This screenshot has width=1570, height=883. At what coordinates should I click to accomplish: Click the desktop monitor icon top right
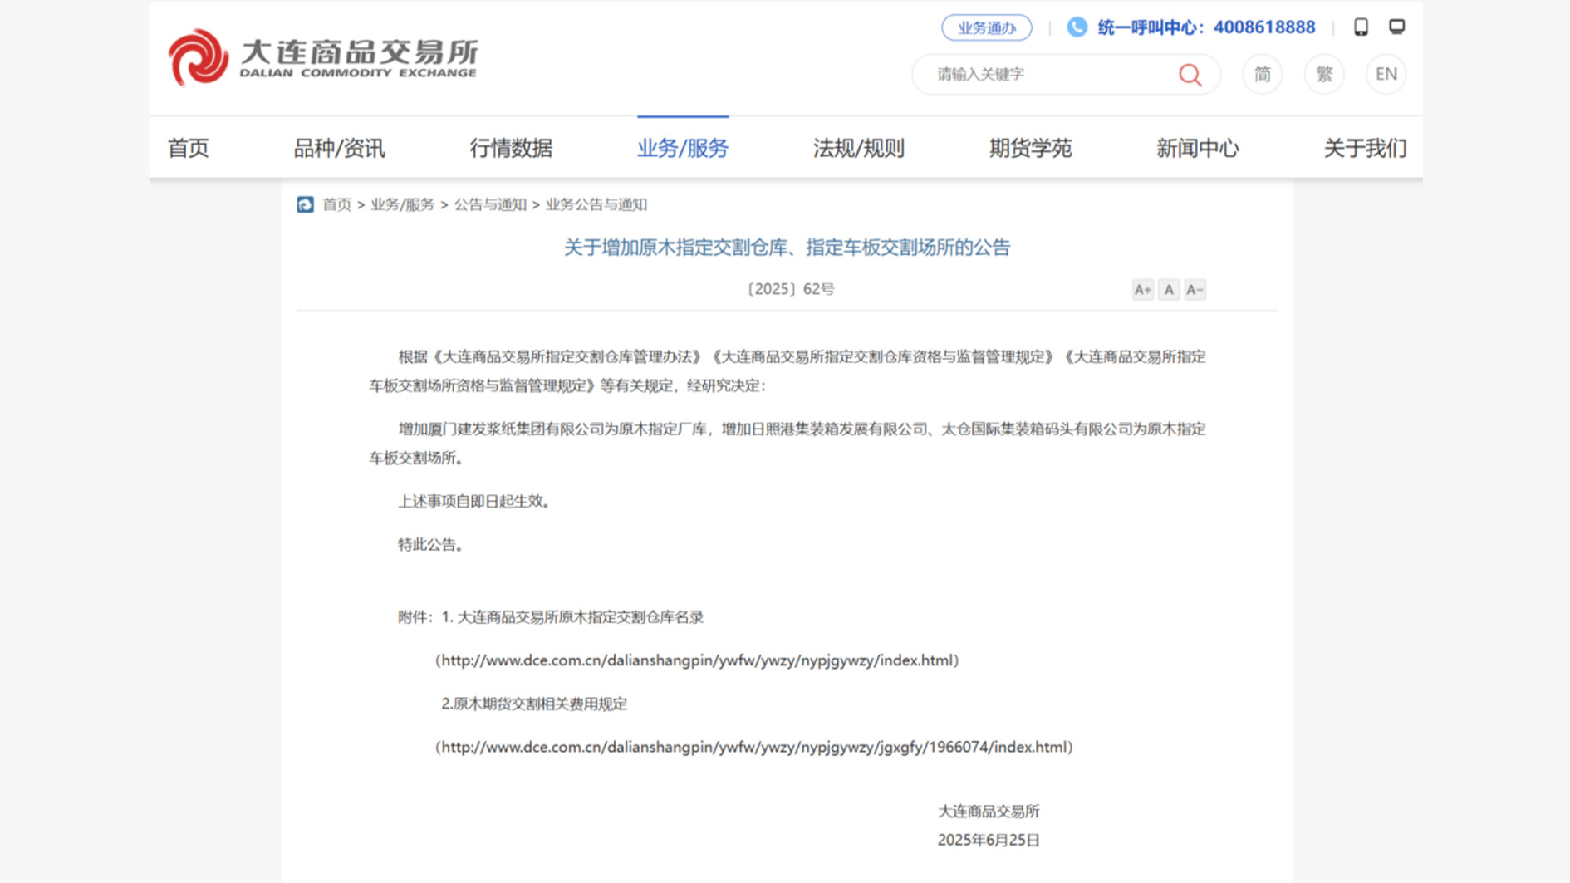click(x=1396, y=26)
